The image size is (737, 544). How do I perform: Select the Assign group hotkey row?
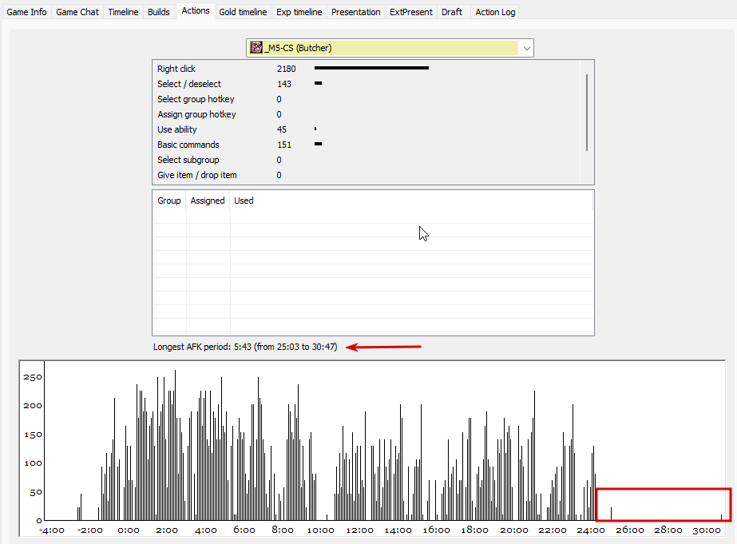[367, 114]
